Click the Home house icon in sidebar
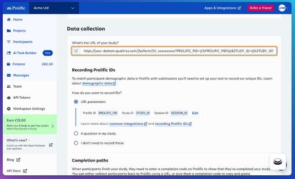Screen dimensions: 295x179 (x=9, y=19)
